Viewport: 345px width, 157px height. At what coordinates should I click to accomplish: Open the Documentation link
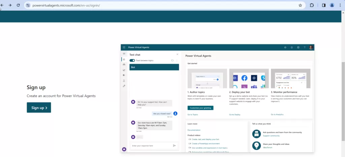click(x=194, y=130)
